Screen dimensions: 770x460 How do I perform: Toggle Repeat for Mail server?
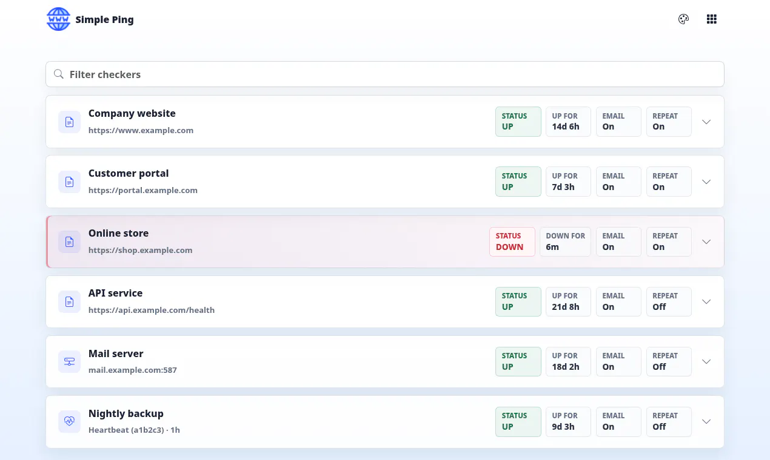point(669,361)
